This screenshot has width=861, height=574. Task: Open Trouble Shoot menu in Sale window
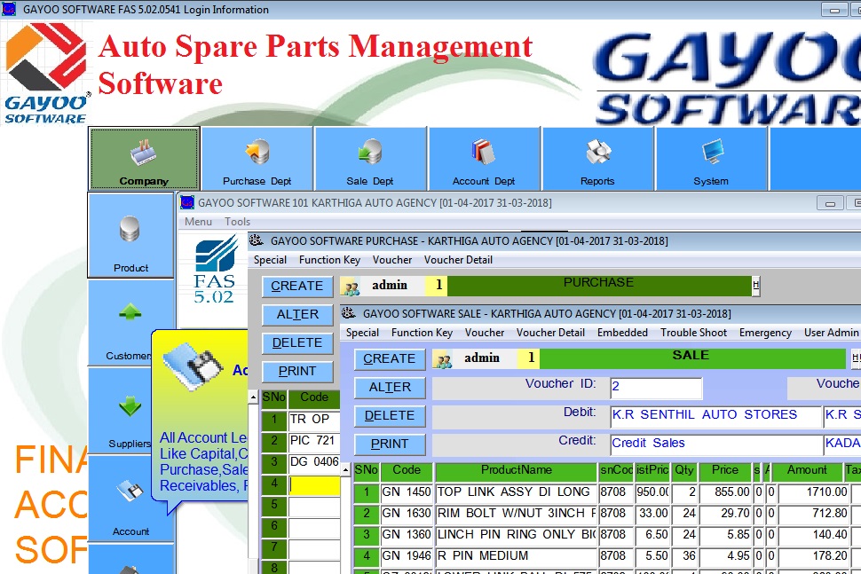(693, 333)
